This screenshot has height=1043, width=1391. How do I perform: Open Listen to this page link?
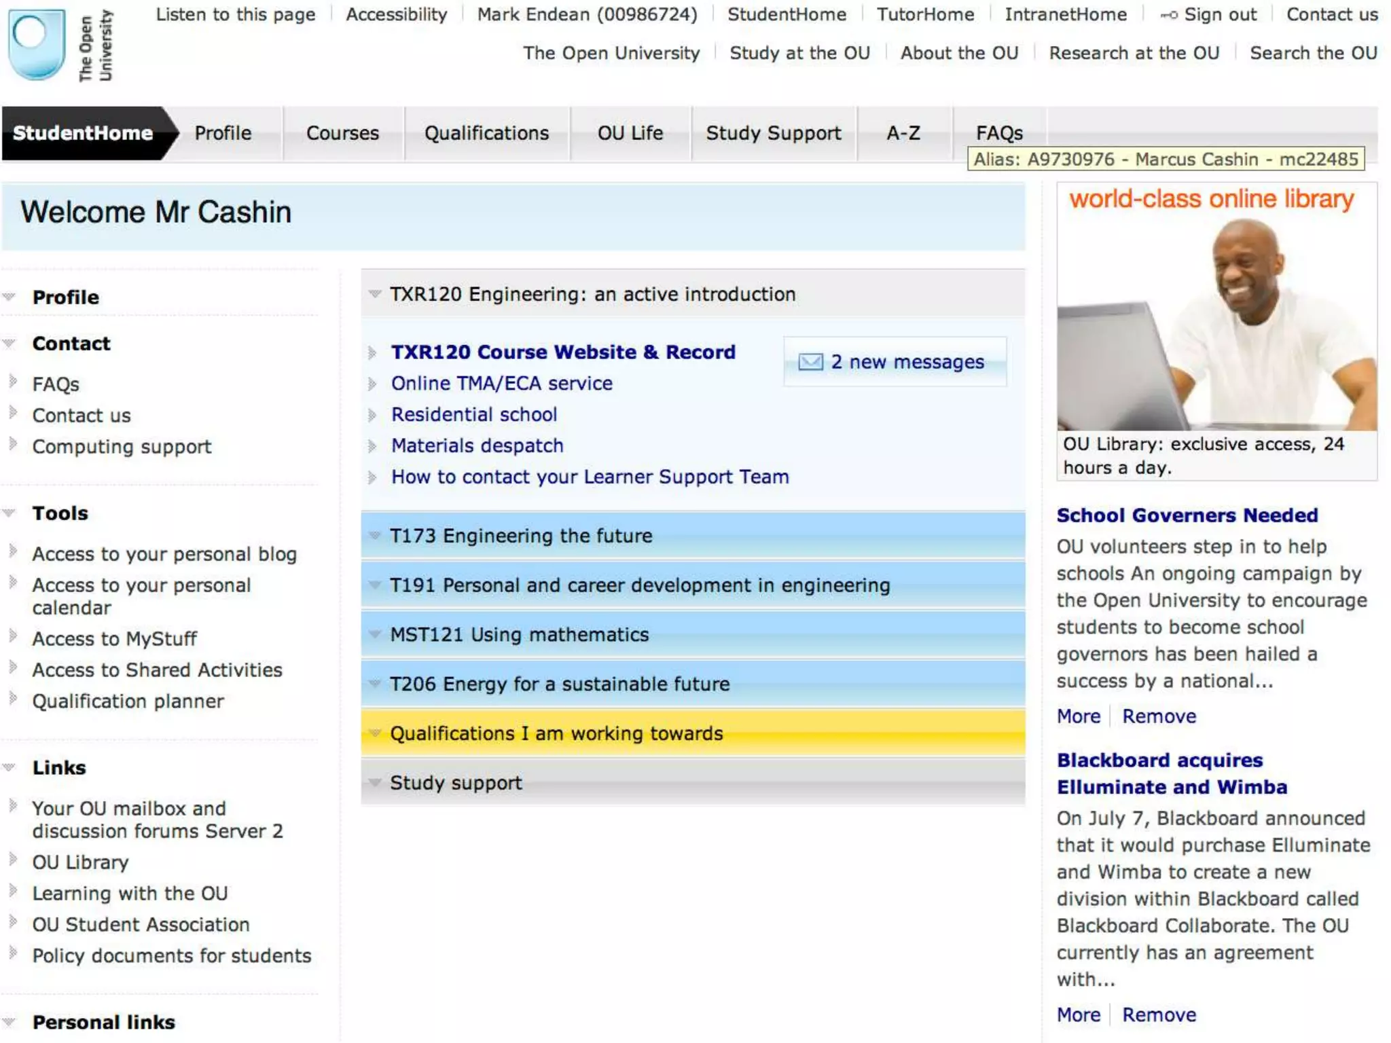[x=235, y=14]
